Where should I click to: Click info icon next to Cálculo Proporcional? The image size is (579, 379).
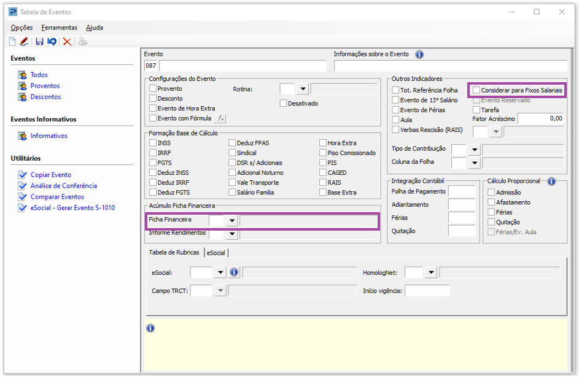551,182
